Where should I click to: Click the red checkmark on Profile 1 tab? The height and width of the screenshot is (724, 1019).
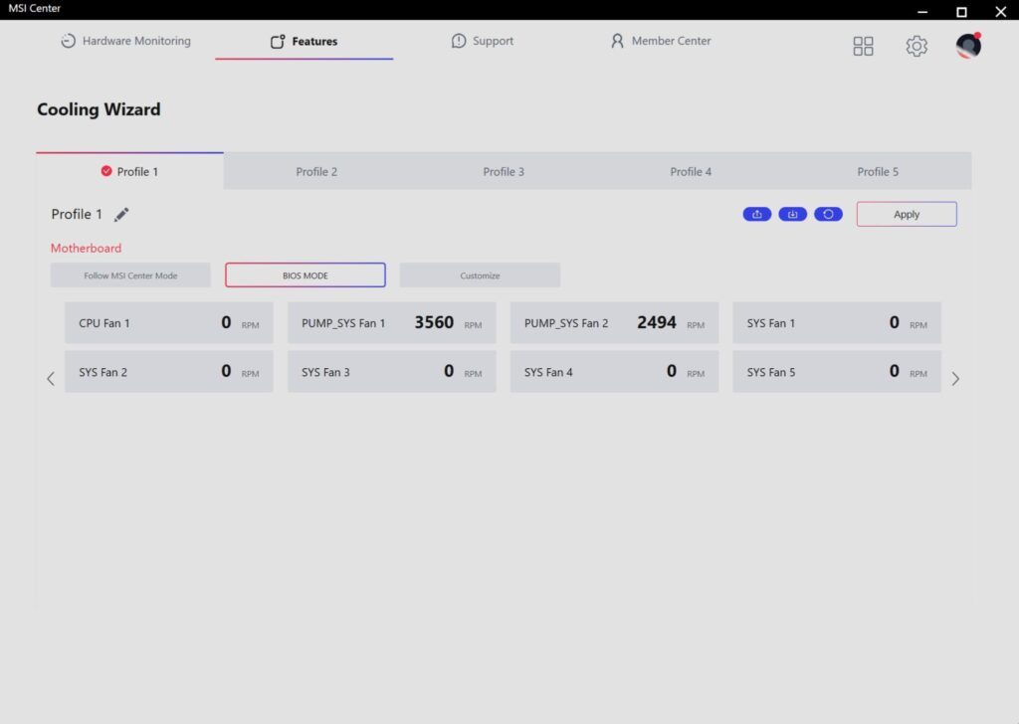pos(106,171)
